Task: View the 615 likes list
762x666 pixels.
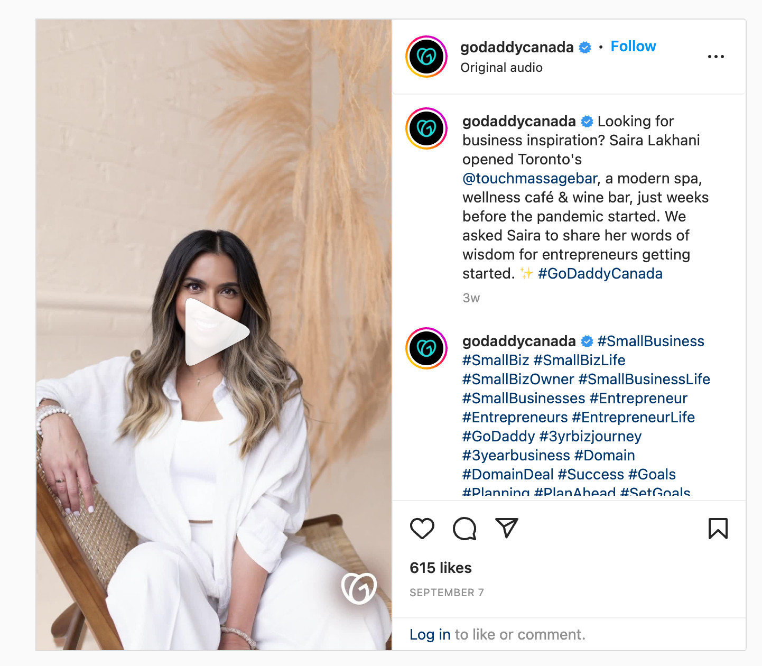Action: (x=441, y=568)
